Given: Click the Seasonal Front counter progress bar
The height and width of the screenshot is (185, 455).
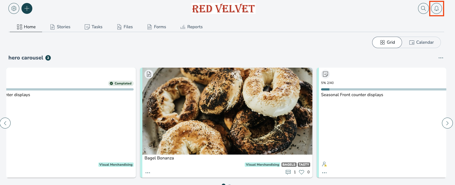Looking at the screenshot, I should (384, 89).
